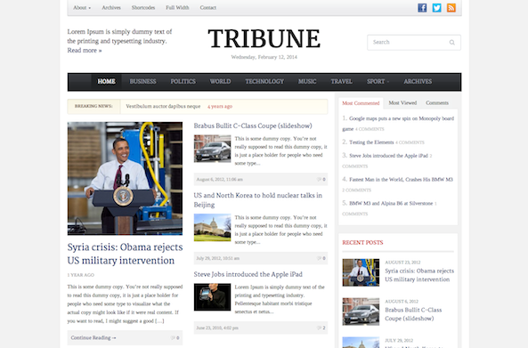
Task: Click the Wednesday, February 12, 2014 date
Action: 264,57
